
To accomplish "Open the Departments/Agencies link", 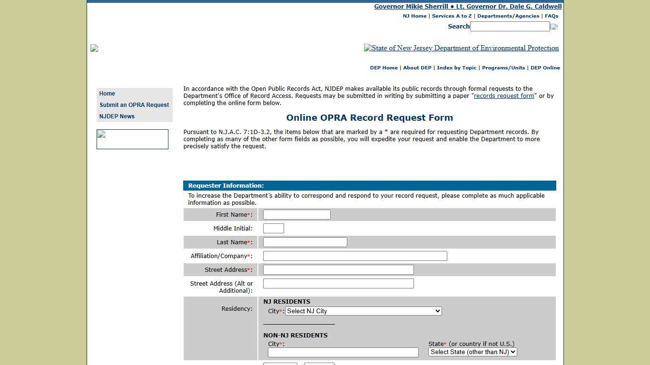I will [508, 16].
